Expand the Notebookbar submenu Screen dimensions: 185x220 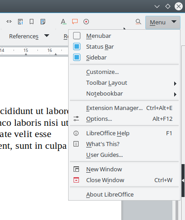[x=124, y=94]
